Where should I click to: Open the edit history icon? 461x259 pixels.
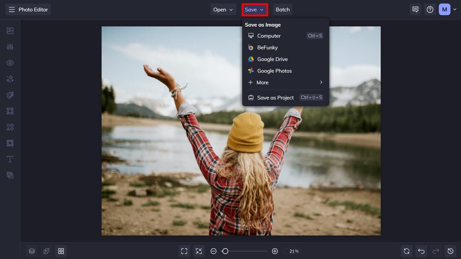coord(450,251)
